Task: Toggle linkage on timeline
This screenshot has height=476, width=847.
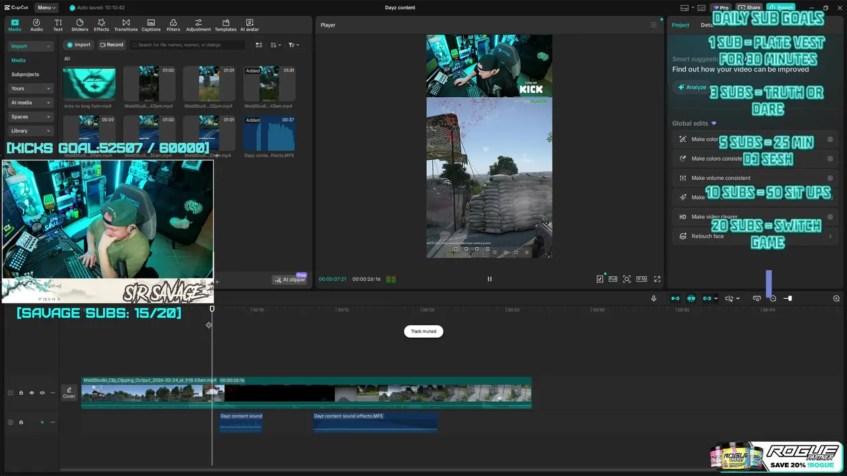Action: coord(707,299)
